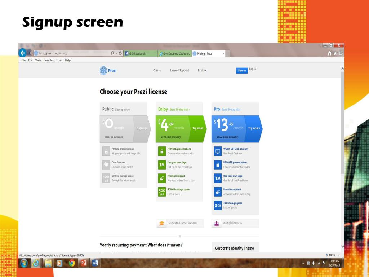Screen dimensions: 369x277
Task: Open the Favorites menu
Action: tap(49, 60)
